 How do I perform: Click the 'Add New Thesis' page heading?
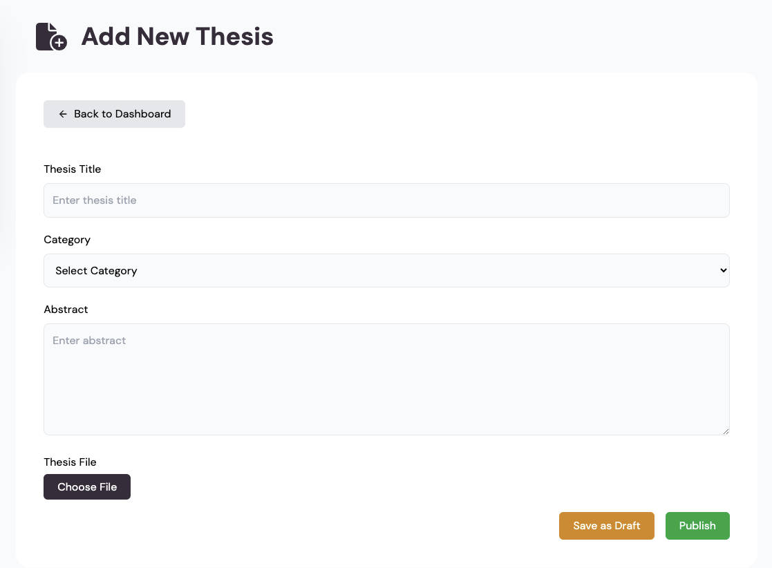click(177, 37)
